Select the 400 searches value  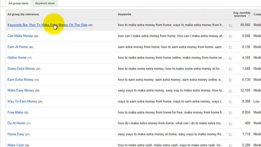[x=248, y=123]
